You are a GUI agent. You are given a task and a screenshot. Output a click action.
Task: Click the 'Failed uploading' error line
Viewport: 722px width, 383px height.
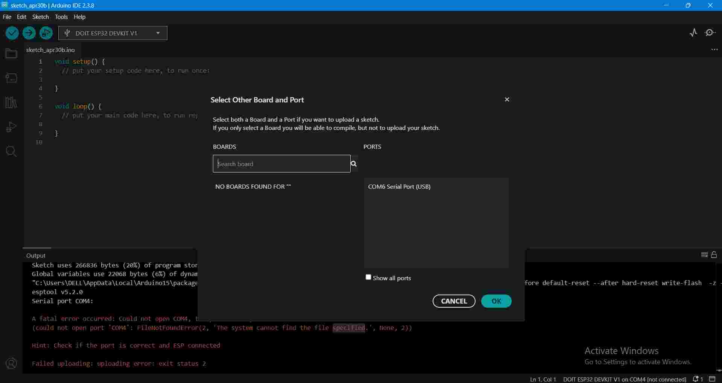119,363
